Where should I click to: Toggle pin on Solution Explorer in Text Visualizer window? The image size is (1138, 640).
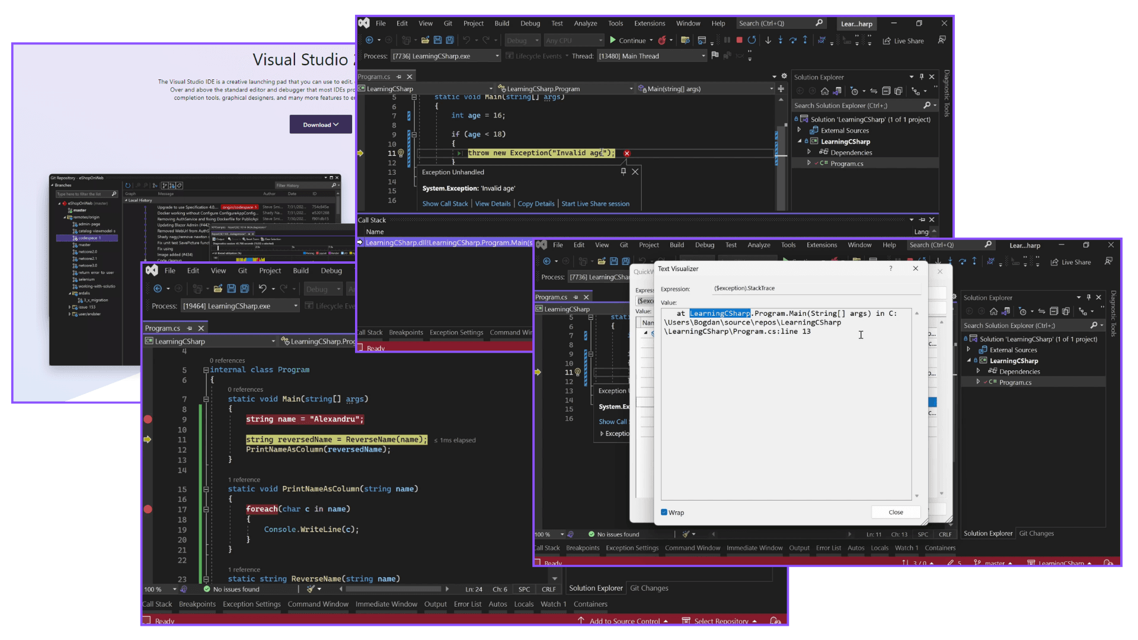1088,297
